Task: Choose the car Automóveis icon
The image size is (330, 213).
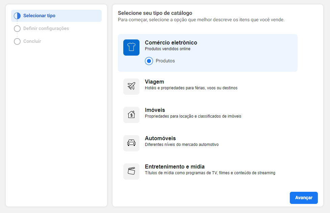Action: point(131,143)
